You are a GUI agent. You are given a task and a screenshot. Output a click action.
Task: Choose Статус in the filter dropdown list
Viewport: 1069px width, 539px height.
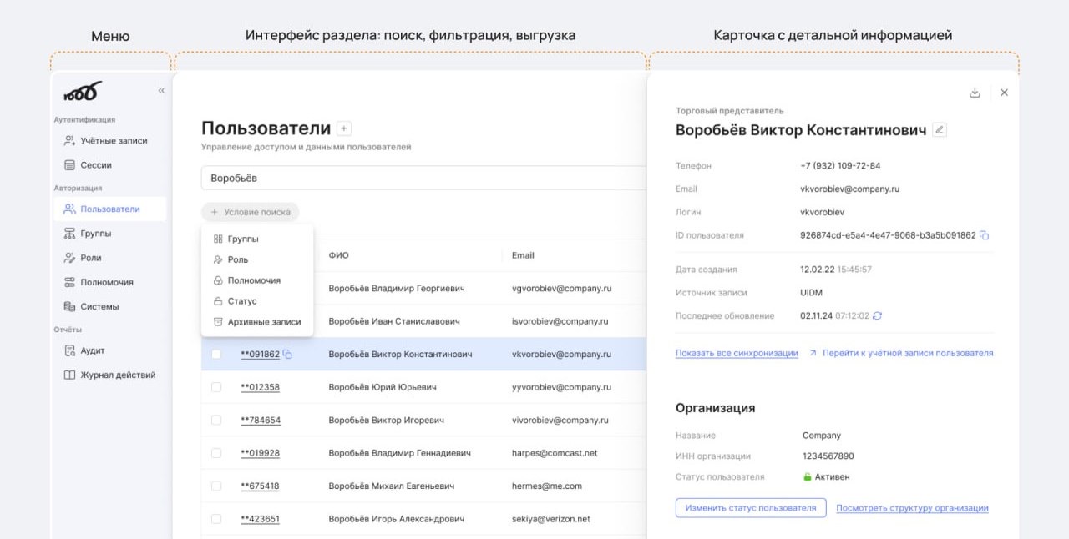click(x=242, y=301)
